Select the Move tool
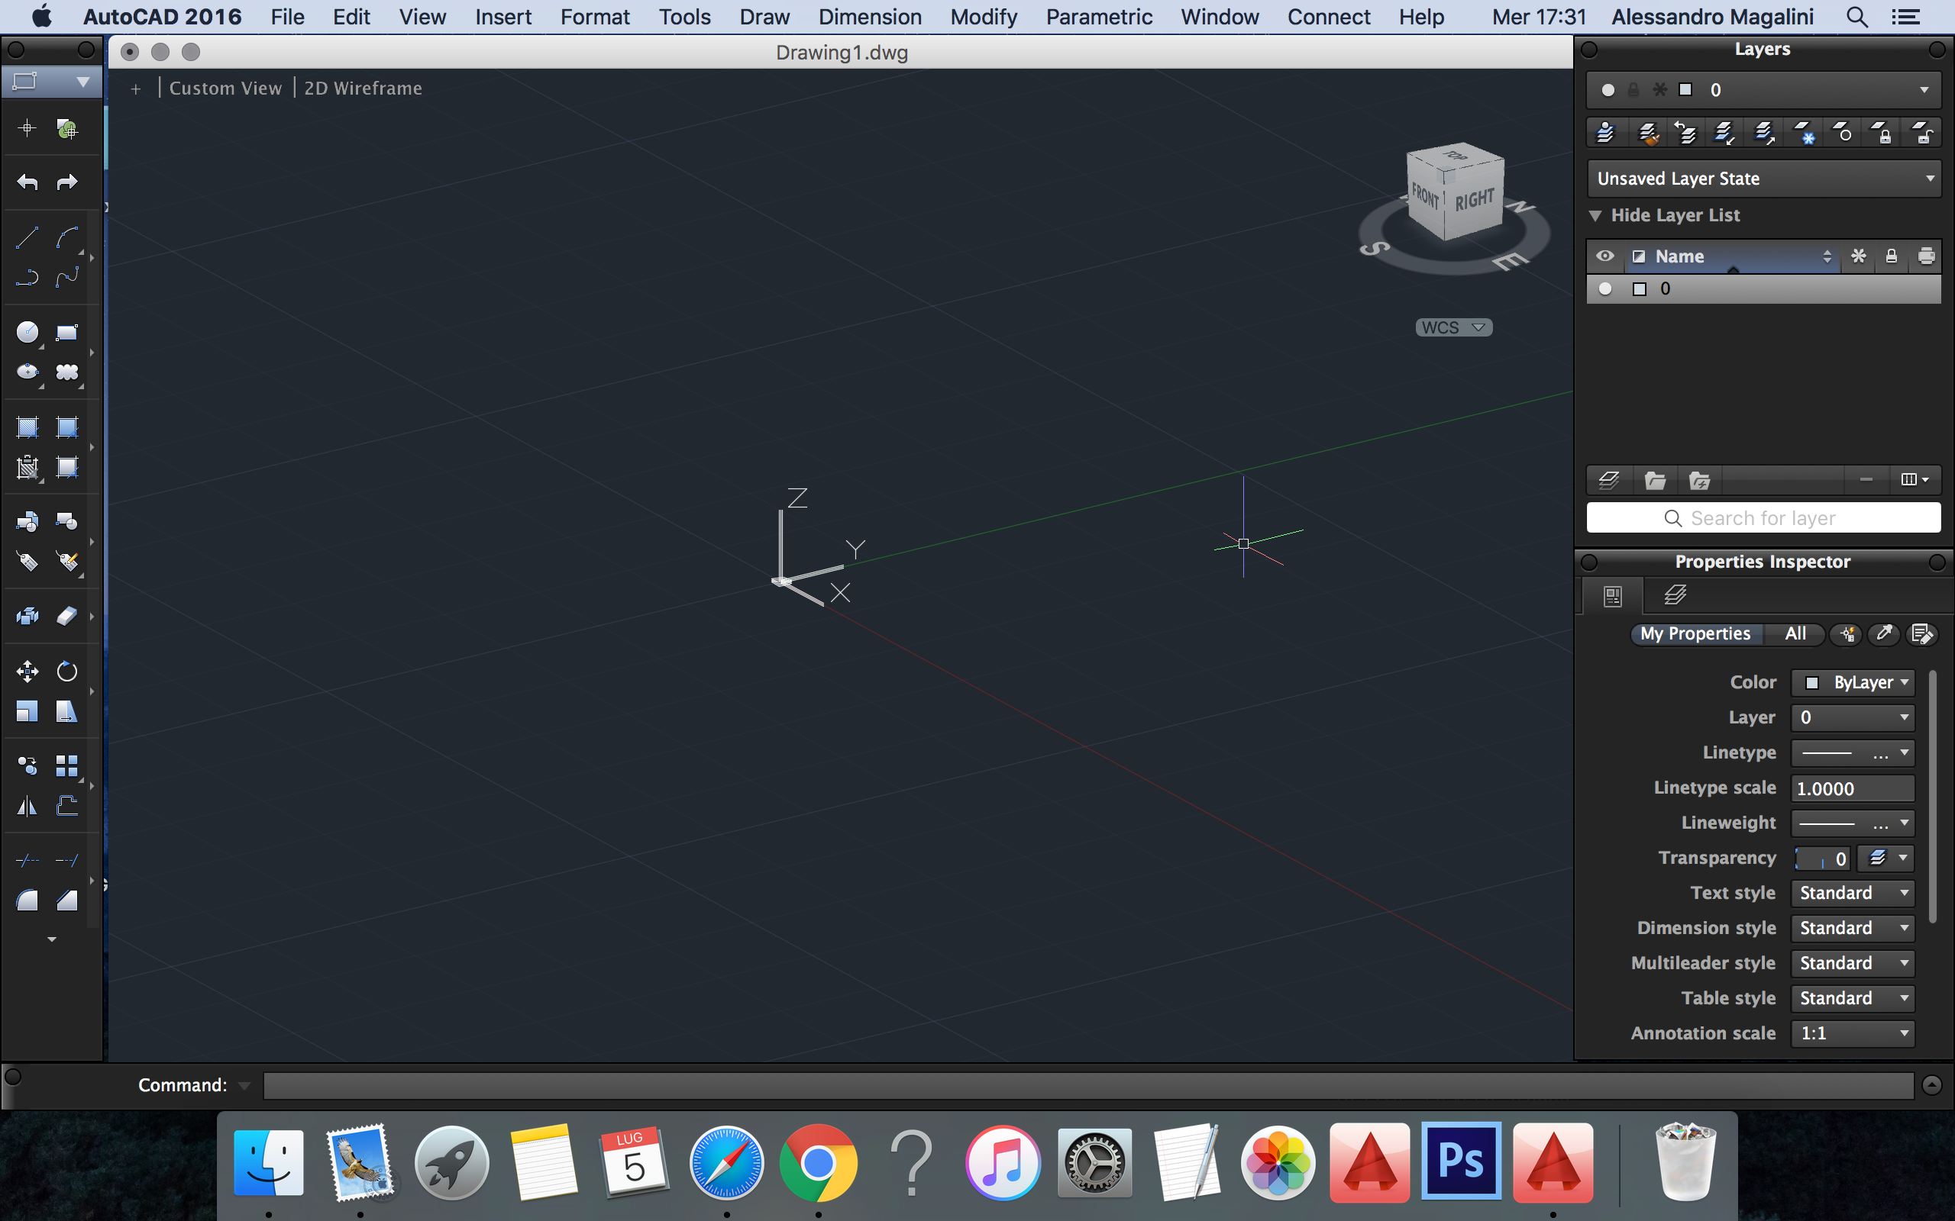 click(27, 671)
